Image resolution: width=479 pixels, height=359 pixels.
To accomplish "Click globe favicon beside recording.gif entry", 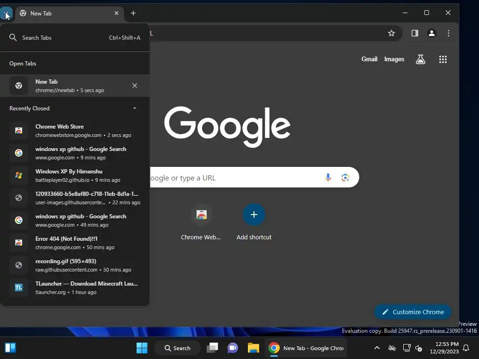I will [19, 266].
